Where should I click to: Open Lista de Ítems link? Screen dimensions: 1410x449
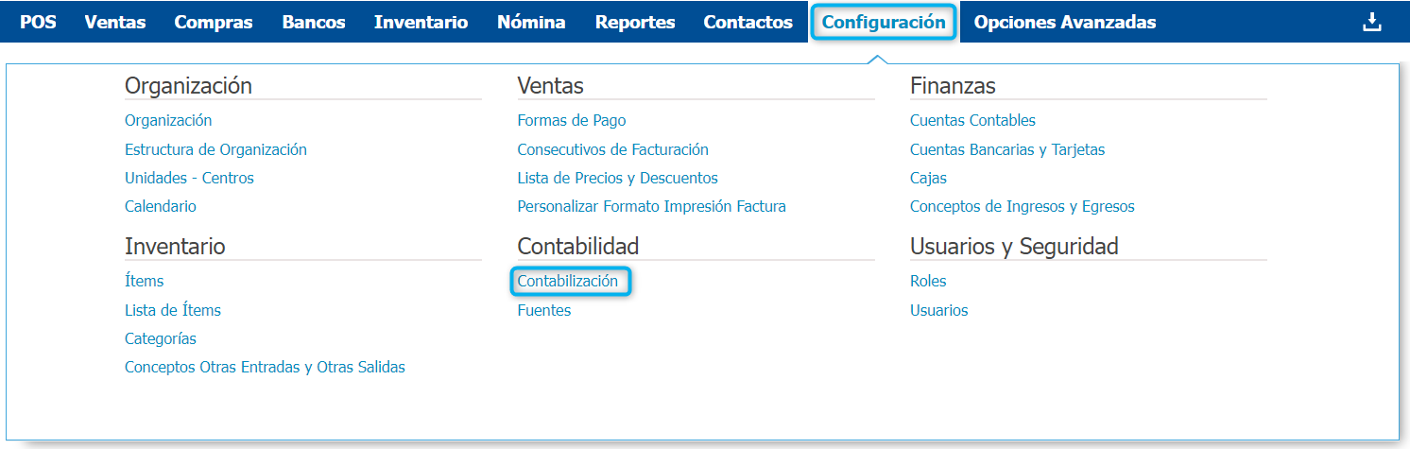pyautogui.click(x=173, y=310)
